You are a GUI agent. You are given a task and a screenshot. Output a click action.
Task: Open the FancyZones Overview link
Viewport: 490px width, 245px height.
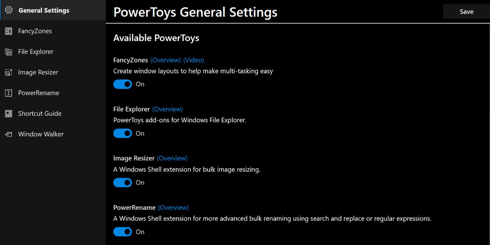tap(165, 60)
